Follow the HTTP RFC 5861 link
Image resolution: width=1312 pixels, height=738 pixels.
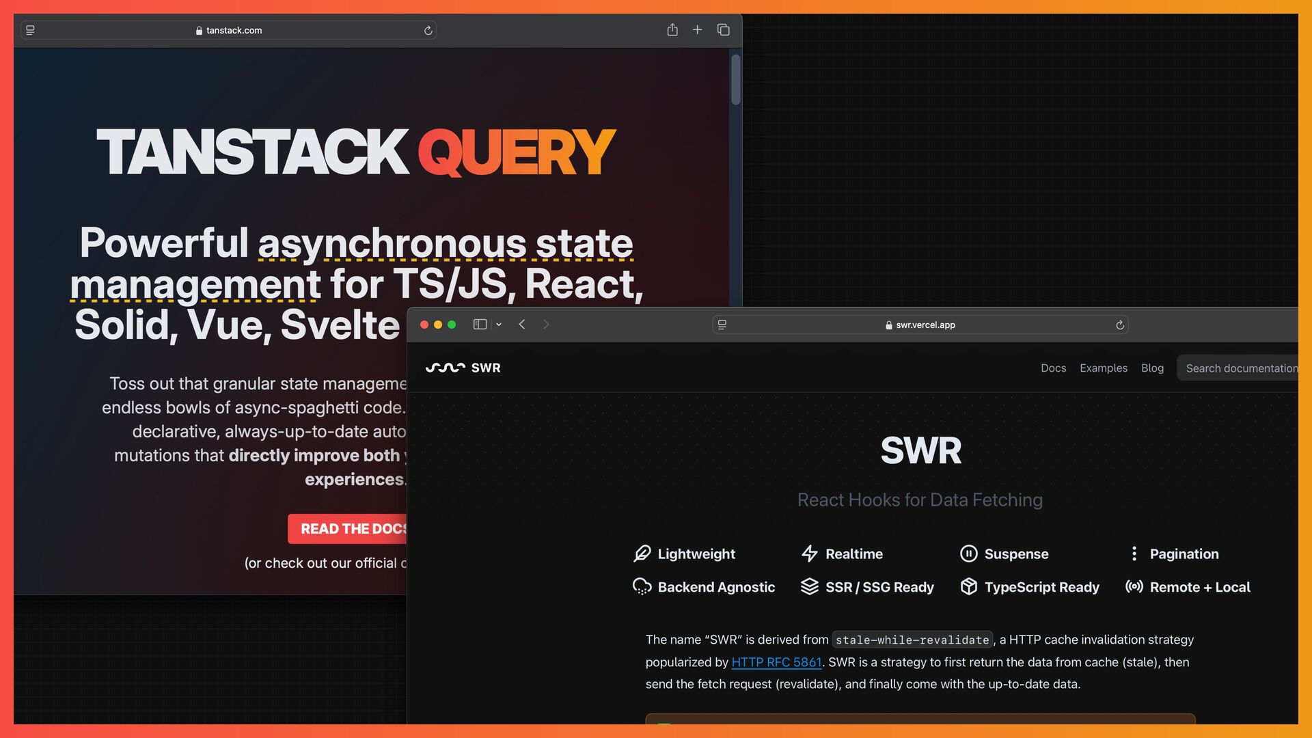pyautogui.click(x=776, y=662)
